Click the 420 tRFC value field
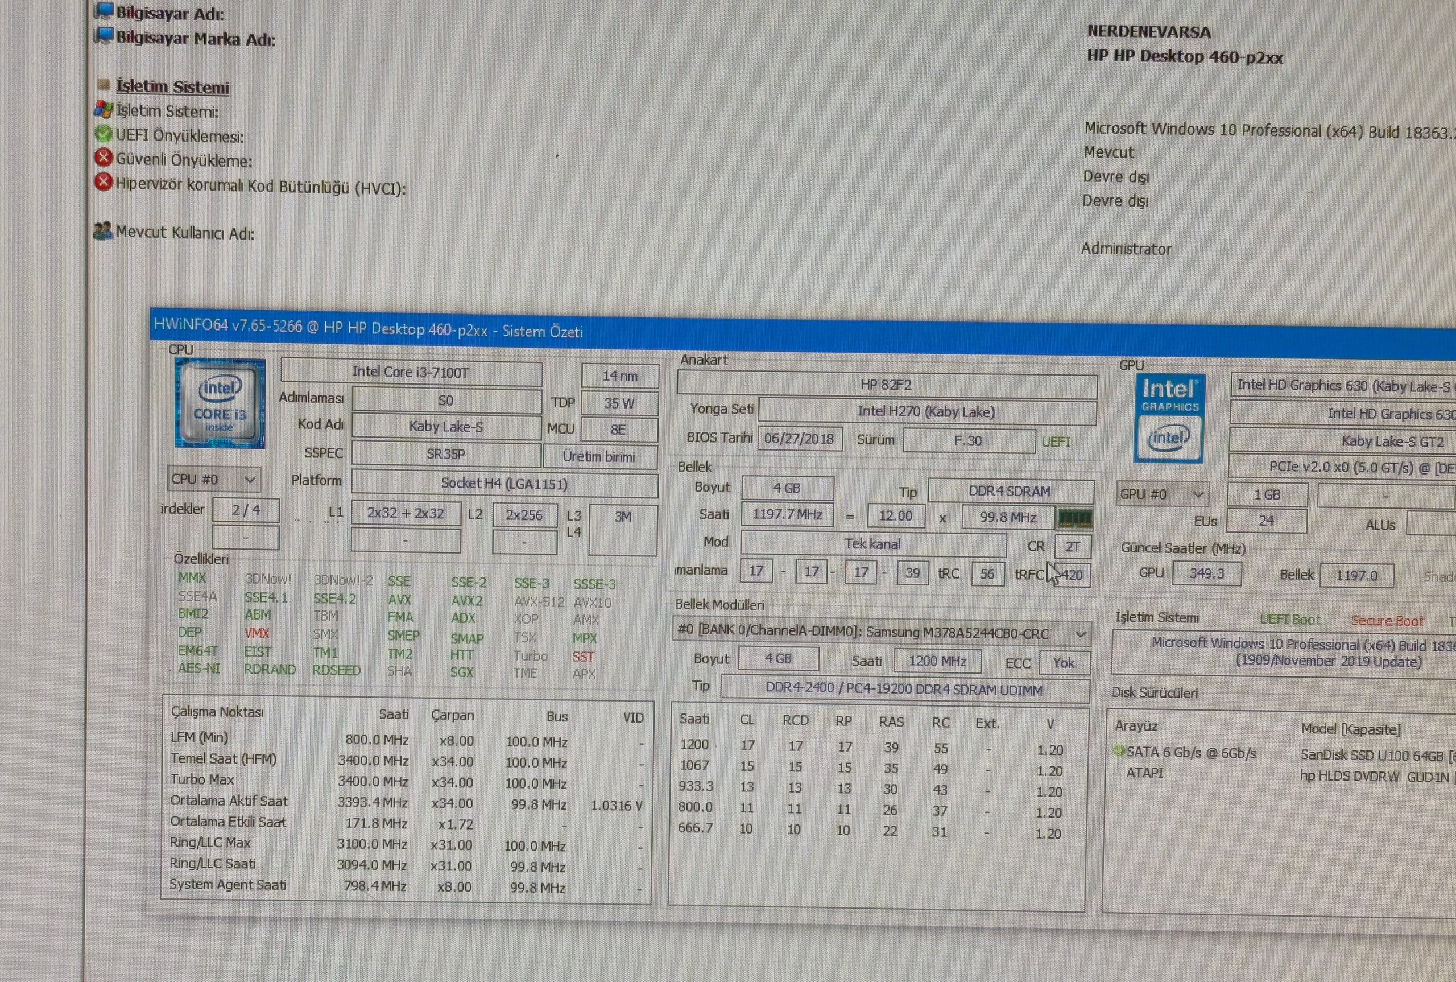The image size is (1456, 982). pyautogui.click(x=1072, y=575)
